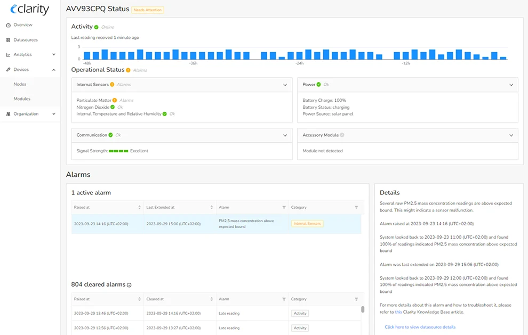528x335 pixels.
Task: Expand the Analytics sidebar menu chevron
Action: [54, 54]
